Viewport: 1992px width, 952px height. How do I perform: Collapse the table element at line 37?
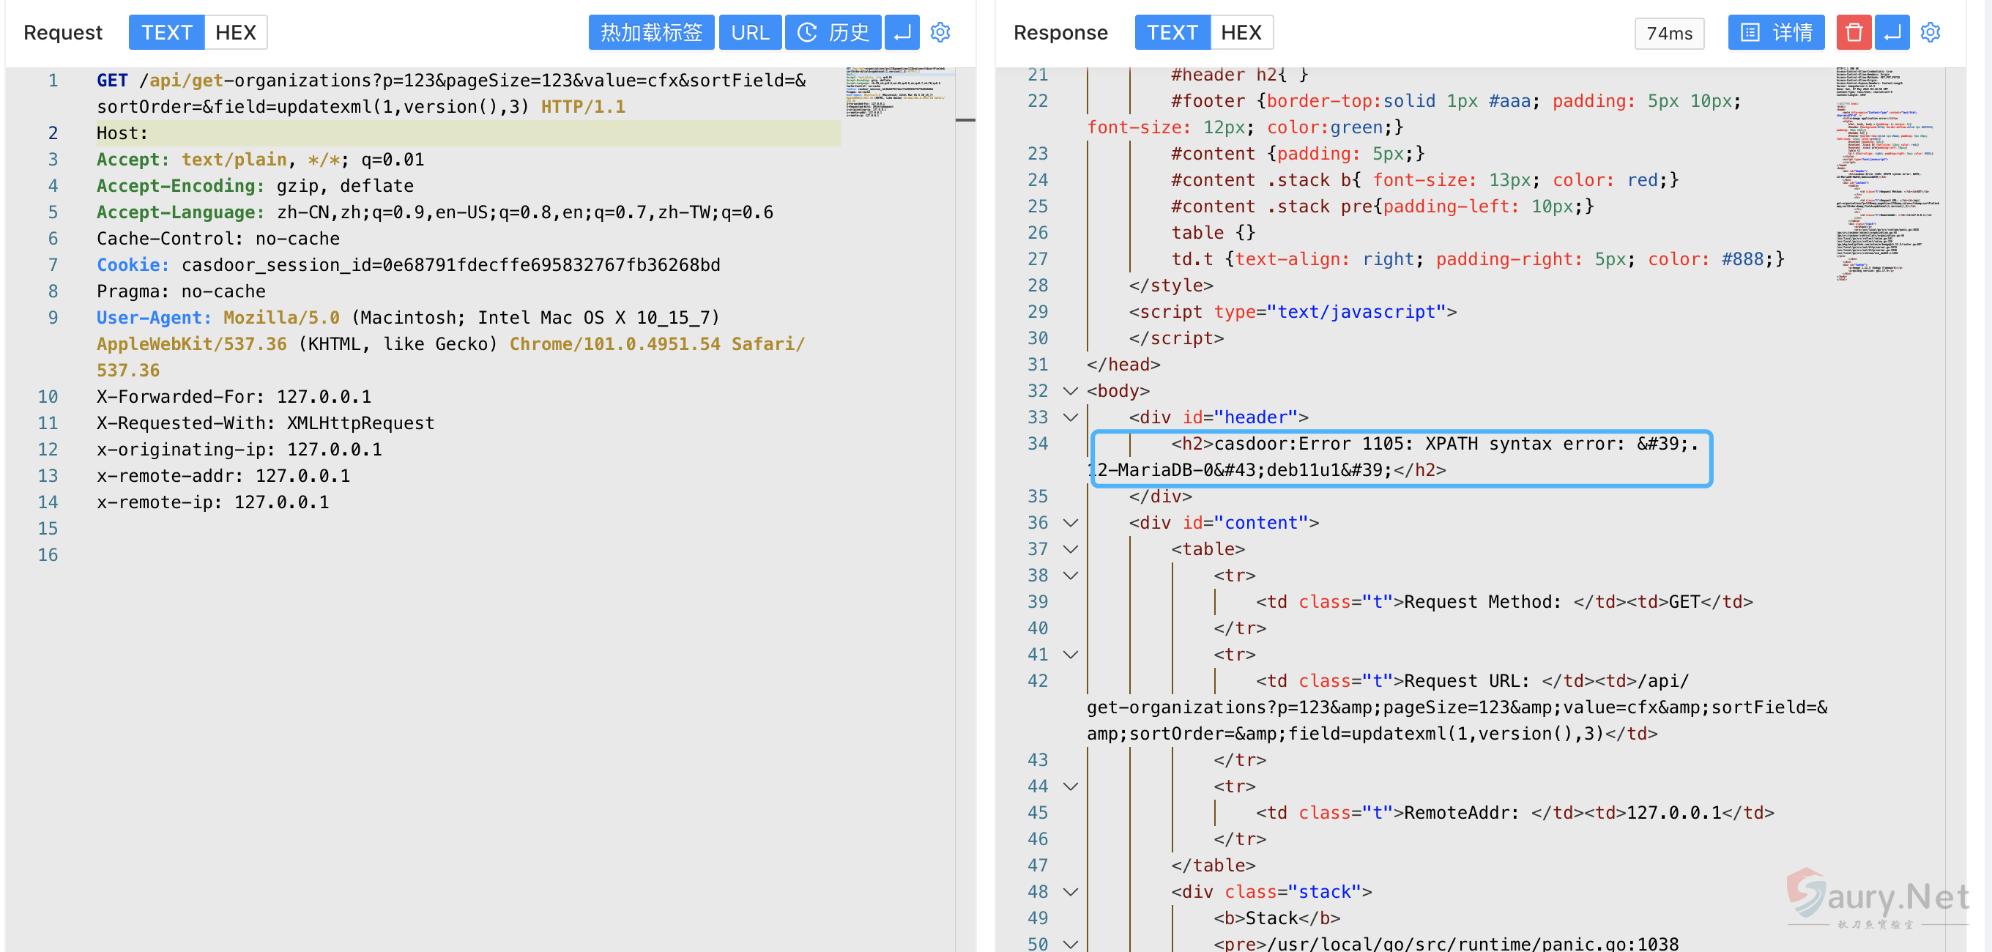(1070, 549)
